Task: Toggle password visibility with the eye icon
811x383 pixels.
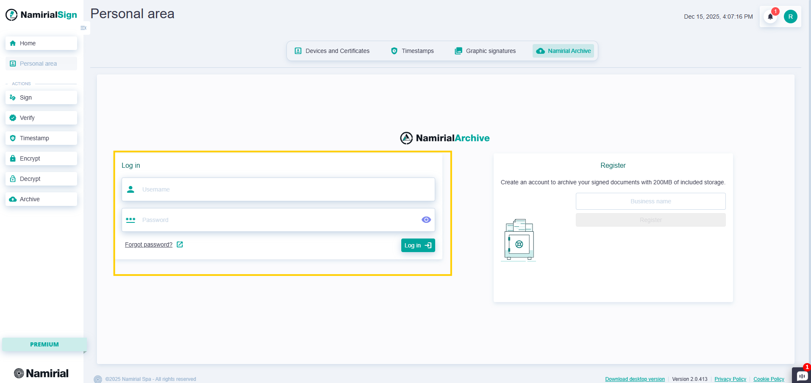Action: (x=426, y=219)
